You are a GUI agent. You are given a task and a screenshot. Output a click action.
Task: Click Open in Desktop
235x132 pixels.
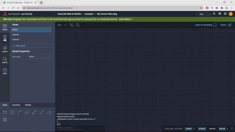pyautogui.click(x=206, y=25)
